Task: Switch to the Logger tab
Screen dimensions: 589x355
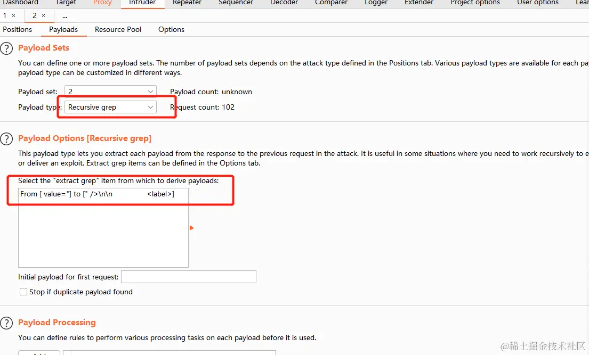Action: click(x=376, y=3)
